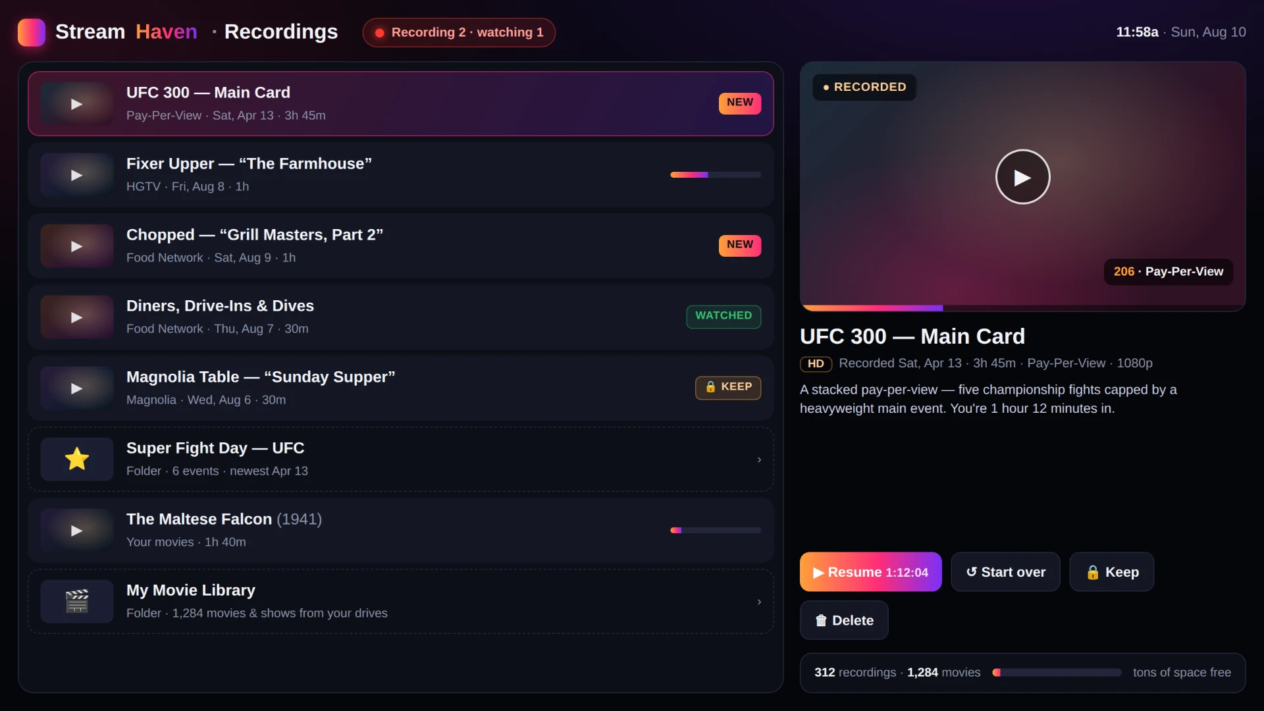Select the UFC 300 — Main Card row title
The width and height of the screenshot is (1264, 711).
pyautogui.click(x=208, y=93)
